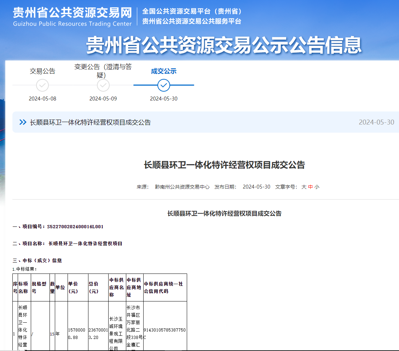Click the 全国公共资源交易平台（贵州省）header text
This screenshot has height=351, width=399.
[x=192, y=11]
